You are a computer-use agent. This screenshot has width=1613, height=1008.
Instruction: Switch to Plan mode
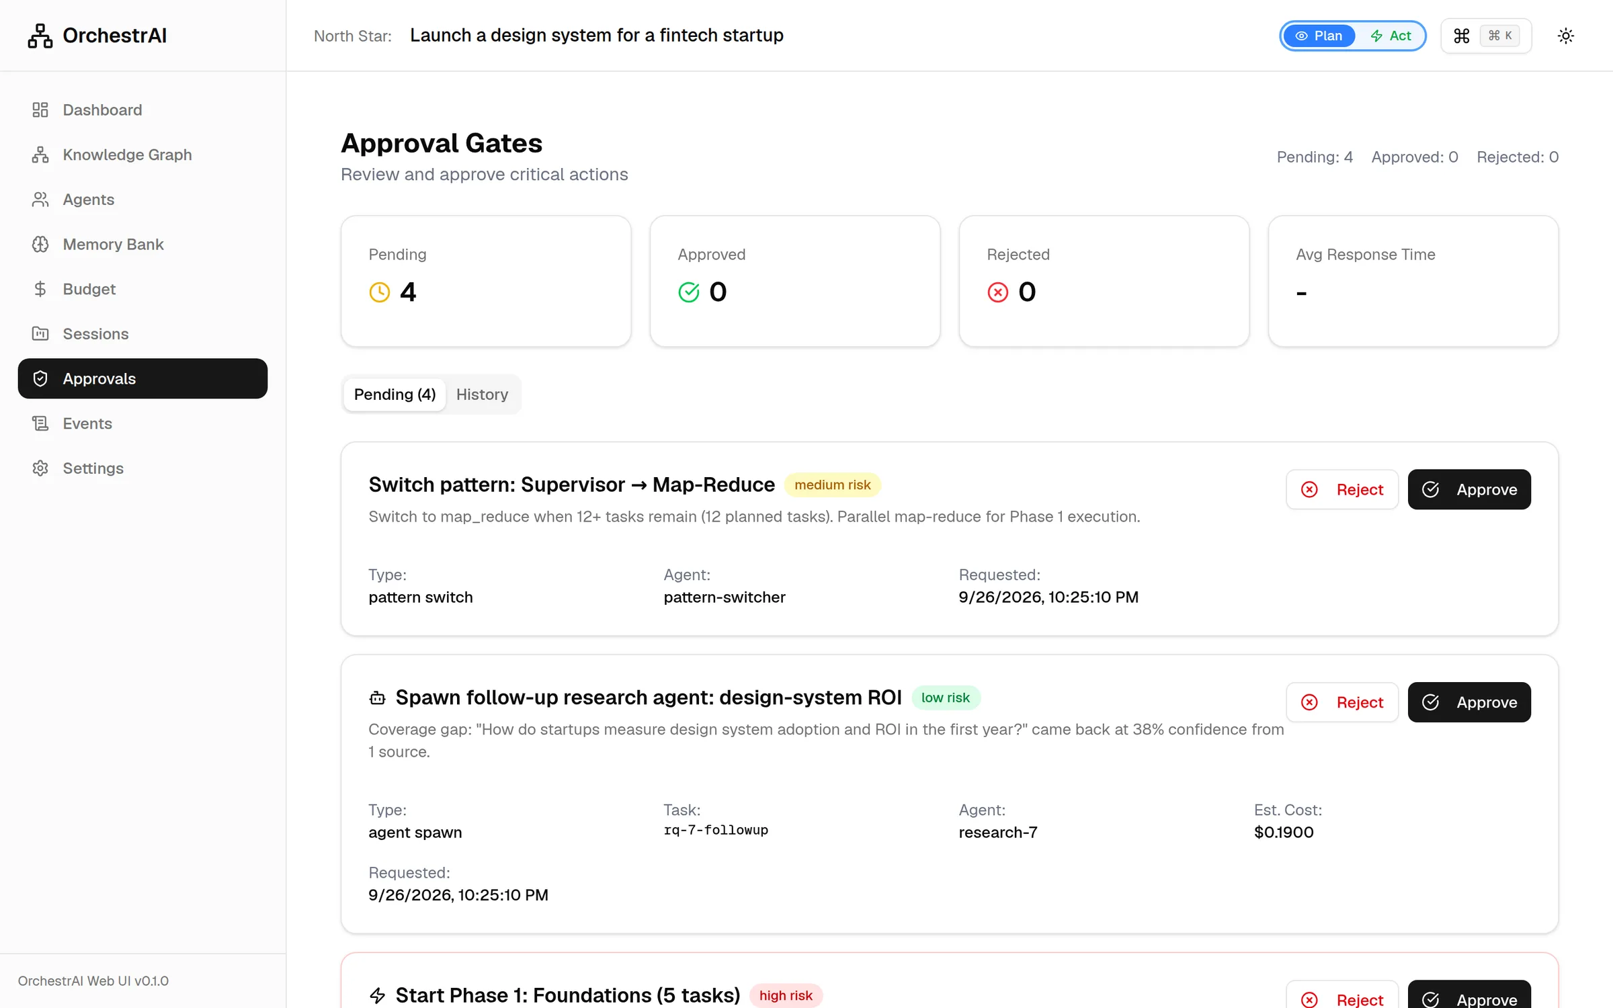pos(1319,36)
